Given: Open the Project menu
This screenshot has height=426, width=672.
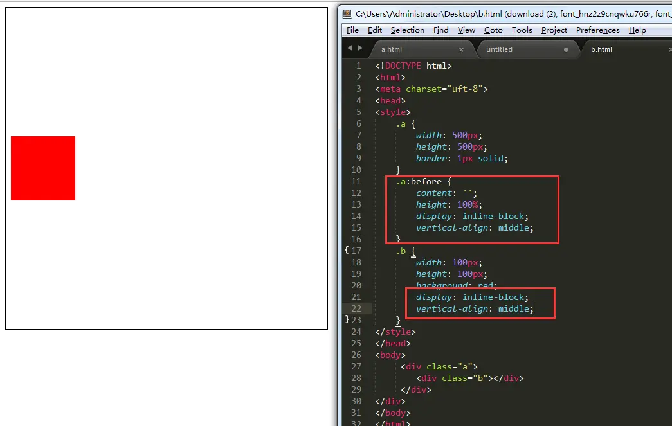Looking at the screenshot, I should (554, 30).
